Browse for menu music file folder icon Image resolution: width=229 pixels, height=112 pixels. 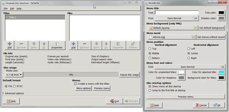[194, 37]
